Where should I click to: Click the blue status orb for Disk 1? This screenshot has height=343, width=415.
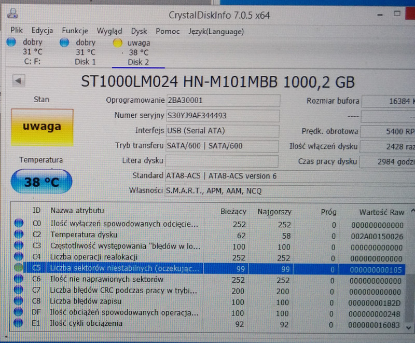(x=64, y=42)
